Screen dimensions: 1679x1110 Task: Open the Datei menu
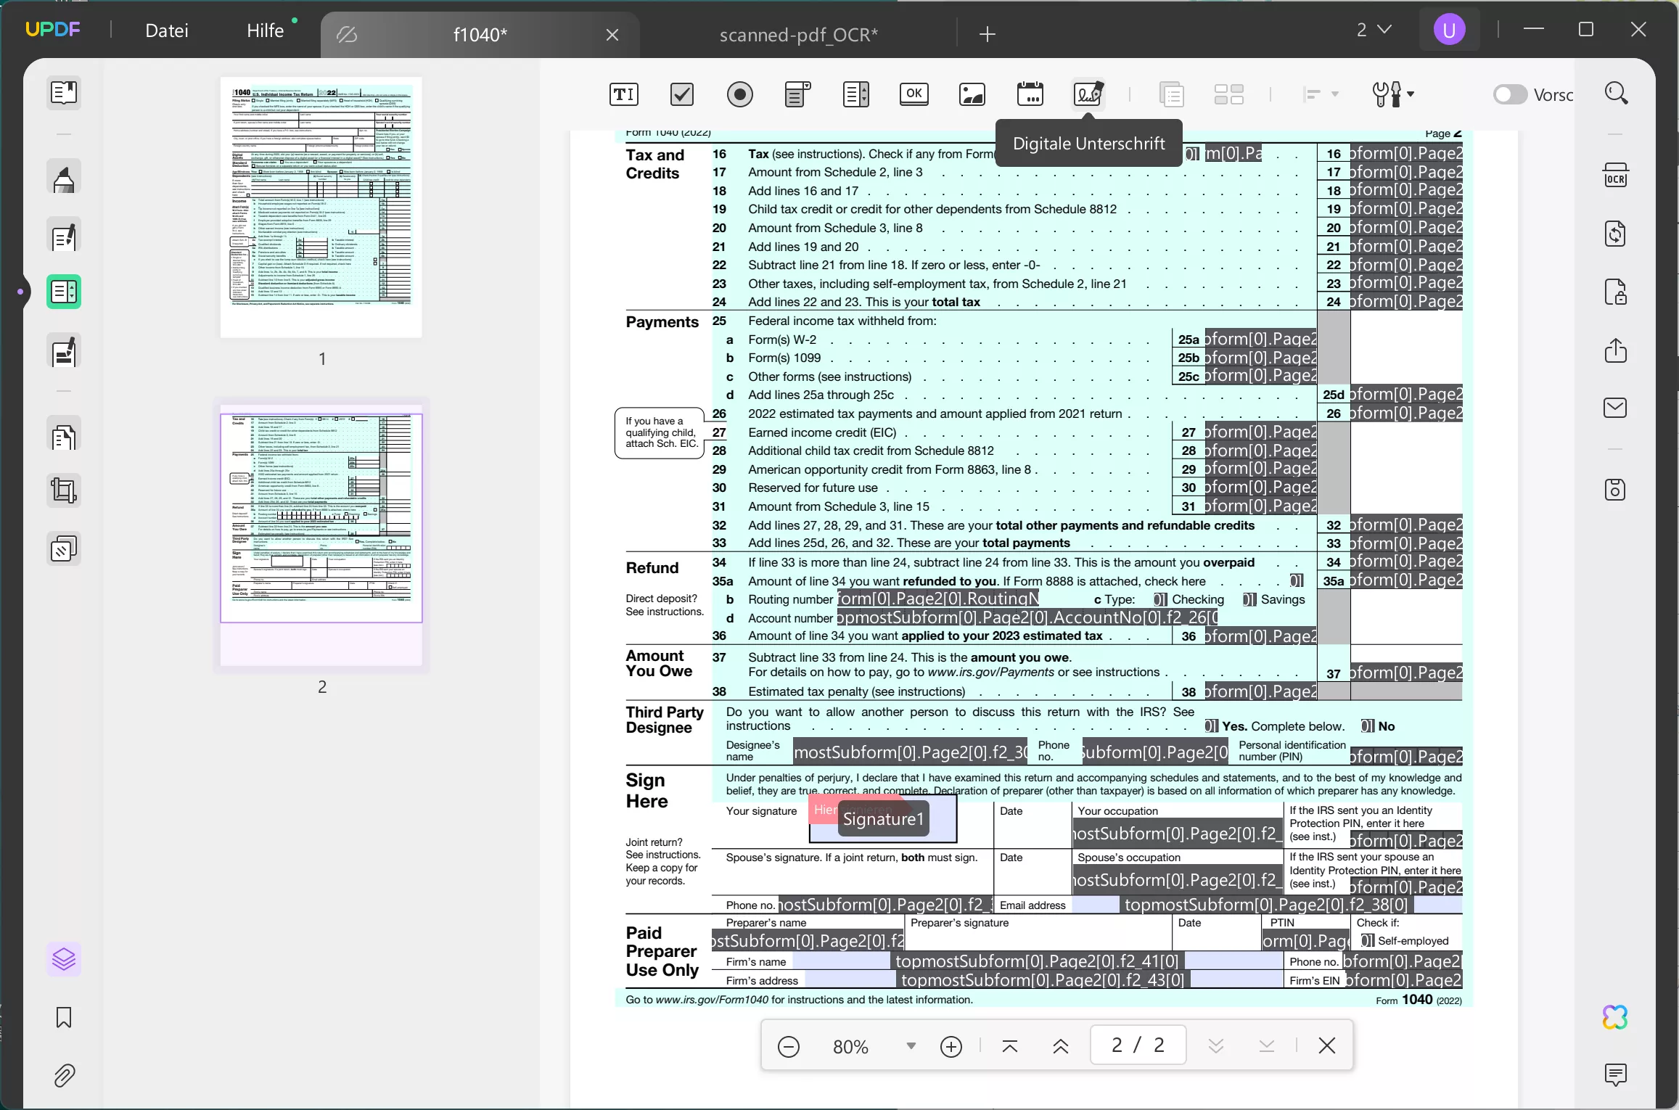(166, 30)
